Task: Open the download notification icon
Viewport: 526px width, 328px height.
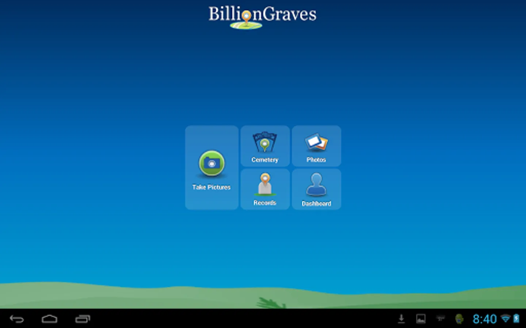Action: coord(401,319)
